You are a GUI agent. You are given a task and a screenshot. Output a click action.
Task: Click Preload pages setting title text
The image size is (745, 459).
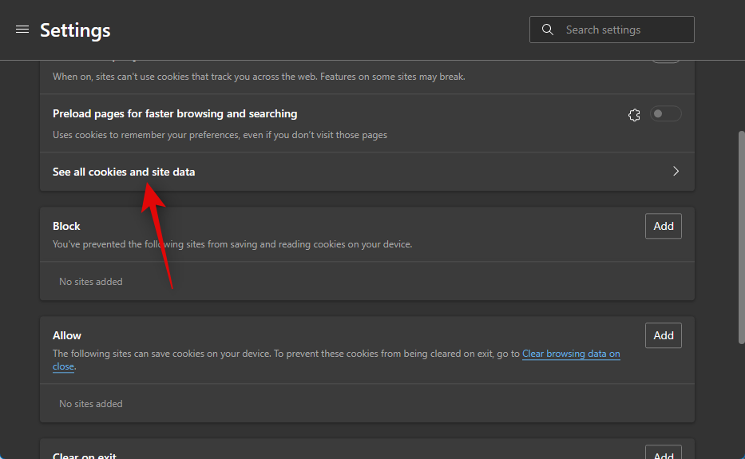[x=175, y=113]
